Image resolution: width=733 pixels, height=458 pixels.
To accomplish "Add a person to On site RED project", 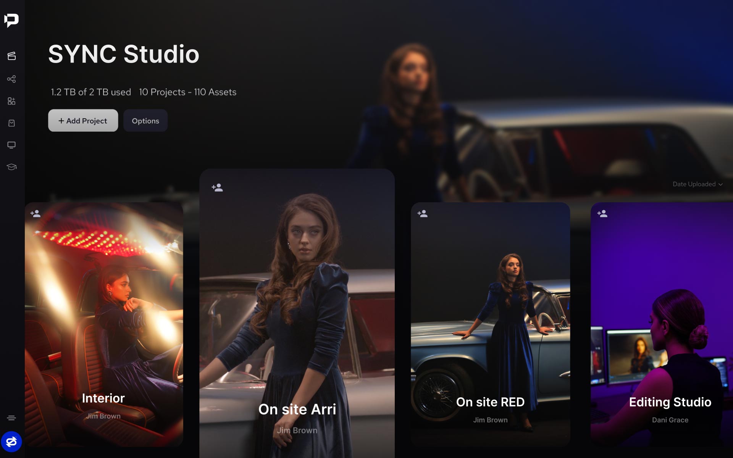I will click(423, 214).
